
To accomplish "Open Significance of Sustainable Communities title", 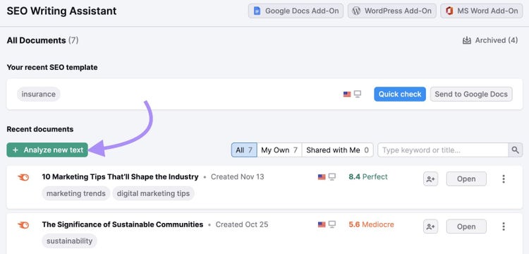I will (123, 224).
